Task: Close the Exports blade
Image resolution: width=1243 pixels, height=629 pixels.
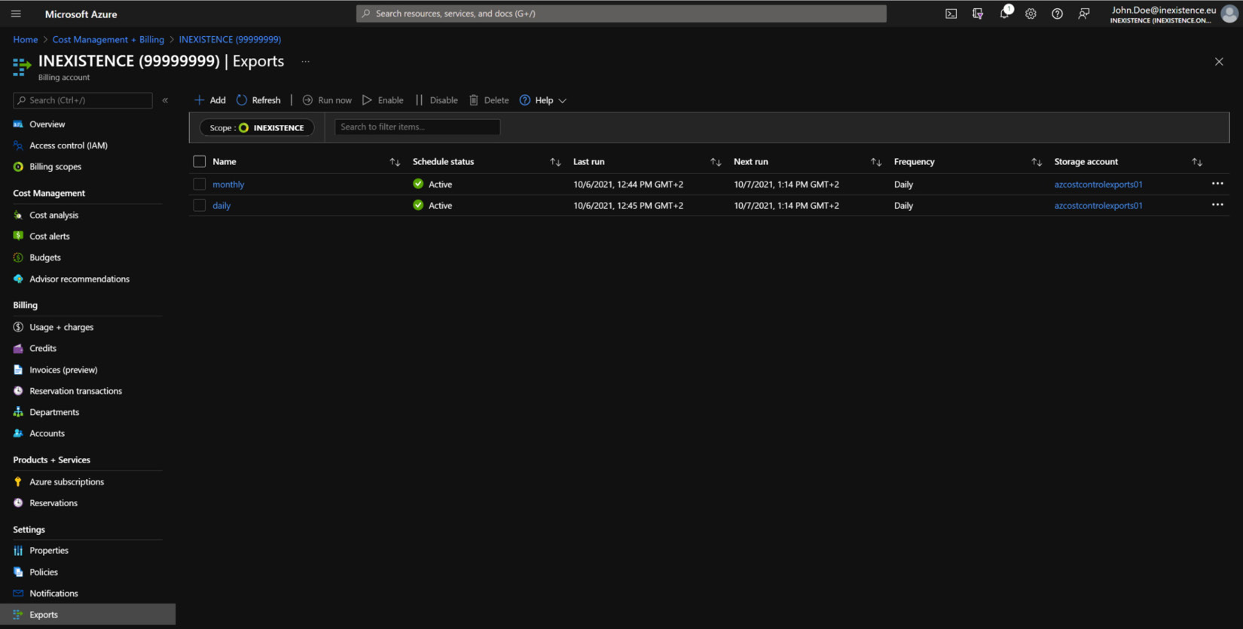Action: (x=1219, y=62)
